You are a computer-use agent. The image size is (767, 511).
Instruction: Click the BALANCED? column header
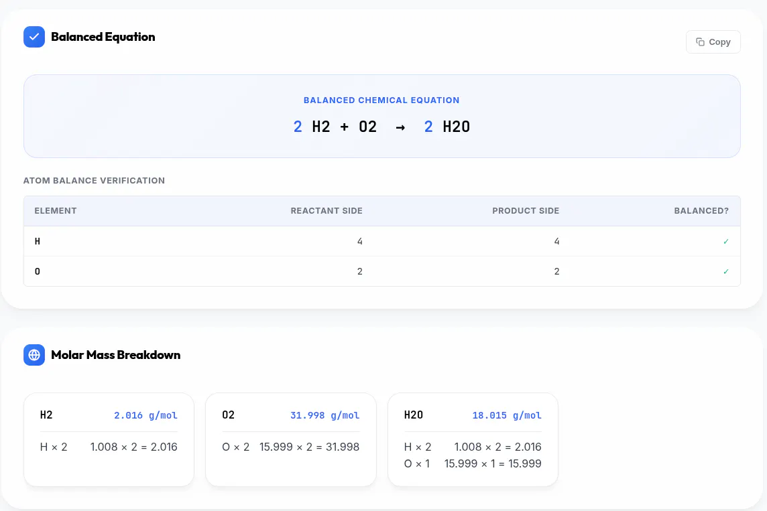tap(701, 210)
